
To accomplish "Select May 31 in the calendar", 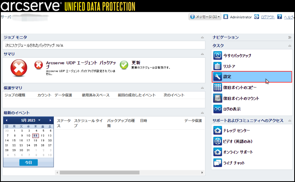I will [28, 150].
